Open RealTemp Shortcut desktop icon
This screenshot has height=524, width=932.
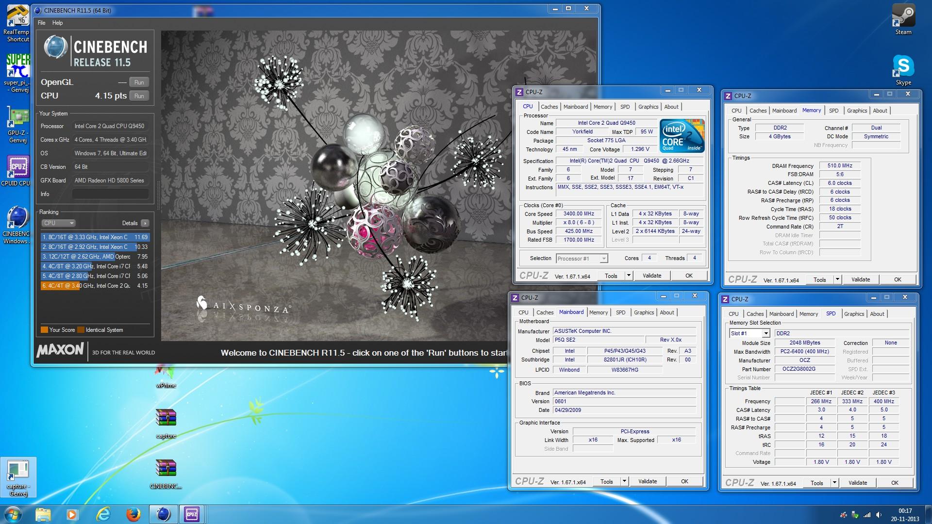point(17,23)
